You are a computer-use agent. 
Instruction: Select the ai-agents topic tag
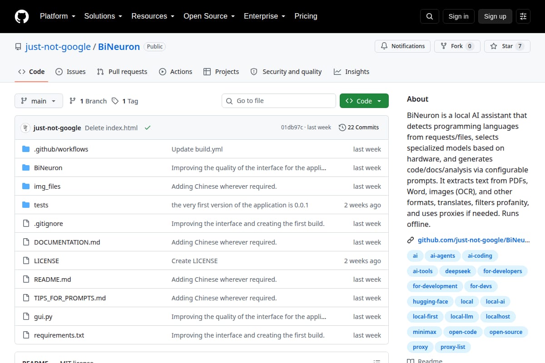click(443, 255)
